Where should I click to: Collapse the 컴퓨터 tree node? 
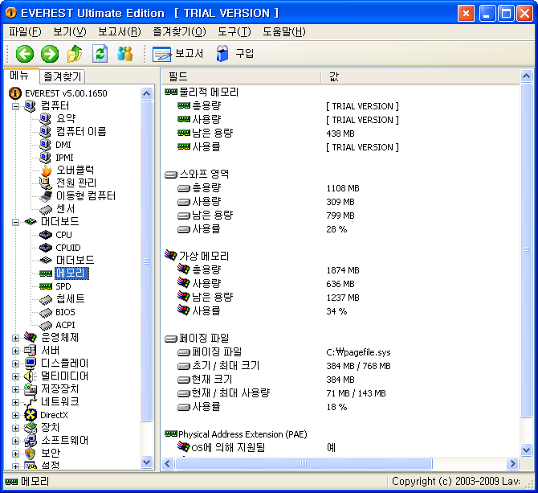15,106
